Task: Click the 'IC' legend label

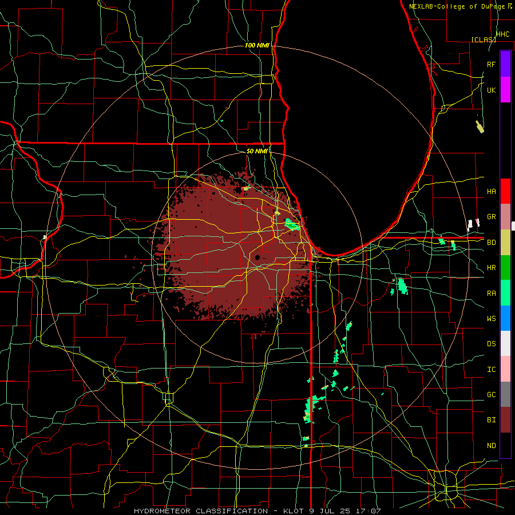Action: coord(492,370)
